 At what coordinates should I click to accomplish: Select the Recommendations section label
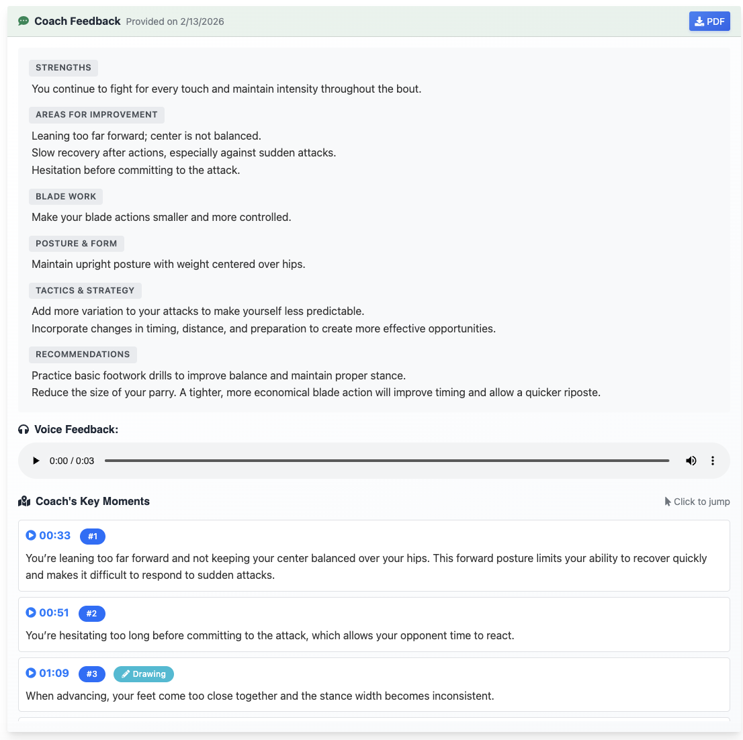(x=83, y=355)
